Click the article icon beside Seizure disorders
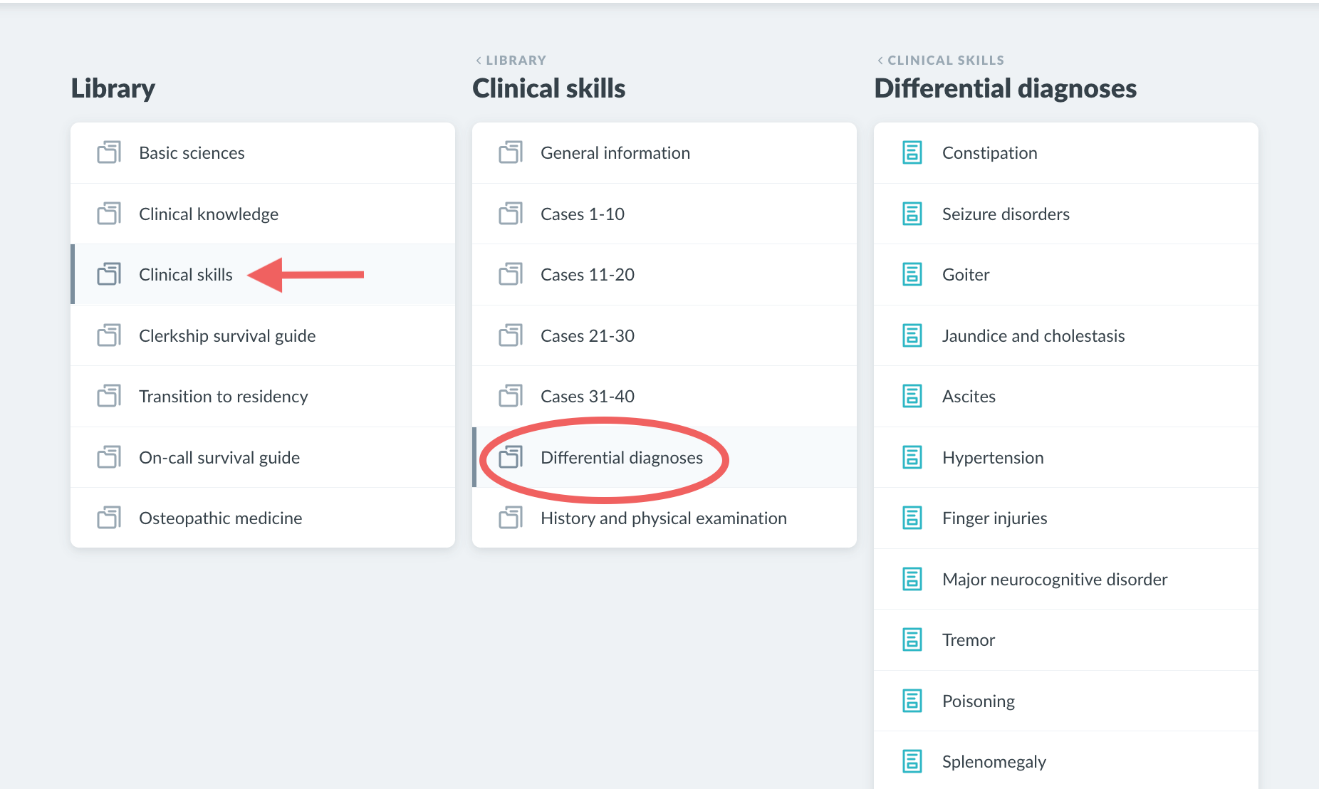This screenshot has width=1319, height=789. pos(912,214)
